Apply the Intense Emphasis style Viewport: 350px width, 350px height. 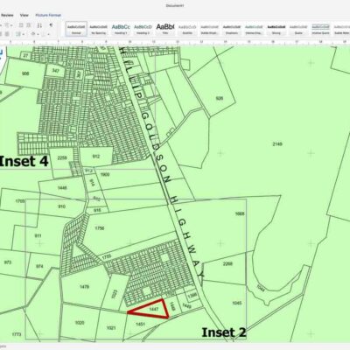click(254, 29)
